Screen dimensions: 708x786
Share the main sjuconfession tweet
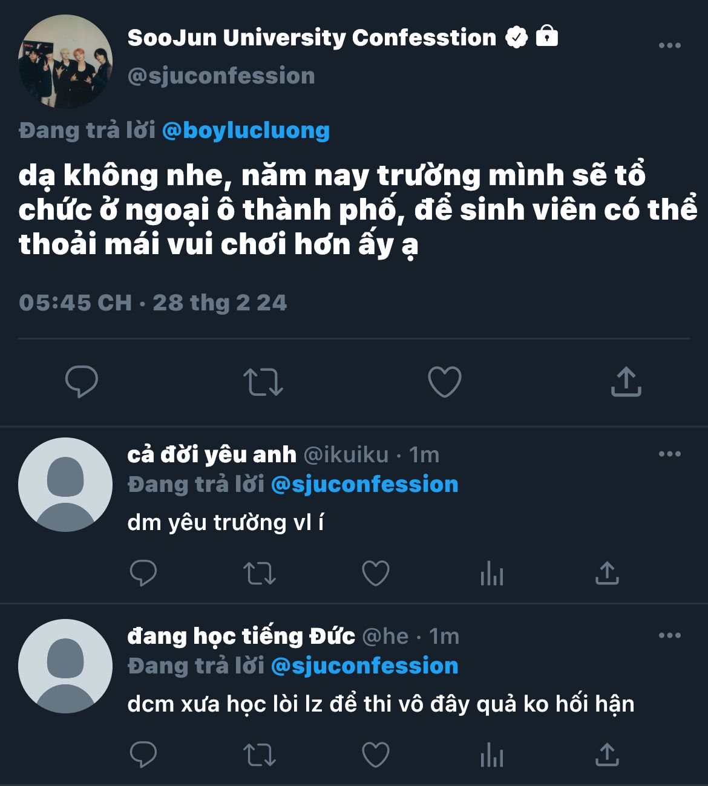click(626, 382)
